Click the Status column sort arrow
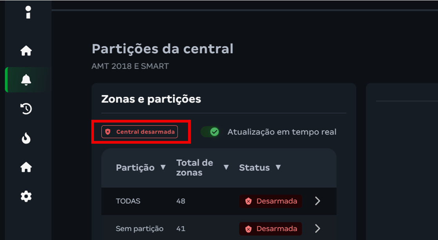 coord(278,167)
